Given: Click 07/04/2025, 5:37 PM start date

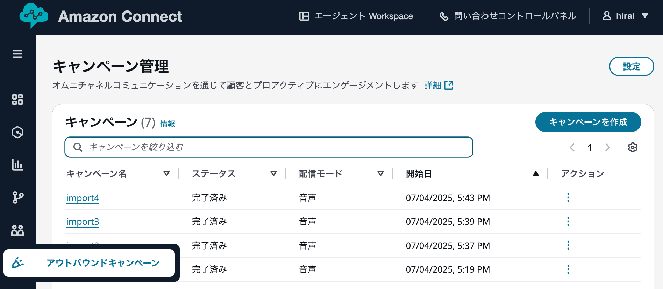Looking at the screenshot, I should [x=448, y=246].
